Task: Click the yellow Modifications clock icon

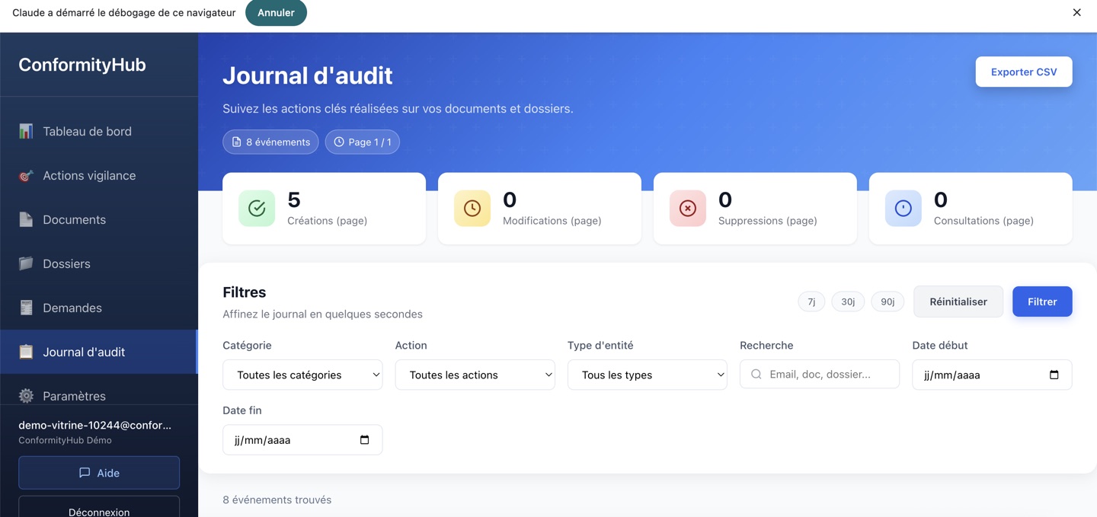Action: click(x=472, y=209)
